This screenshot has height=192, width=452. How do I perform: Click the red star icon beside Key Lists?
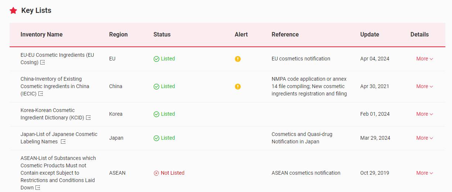[13, 11]
